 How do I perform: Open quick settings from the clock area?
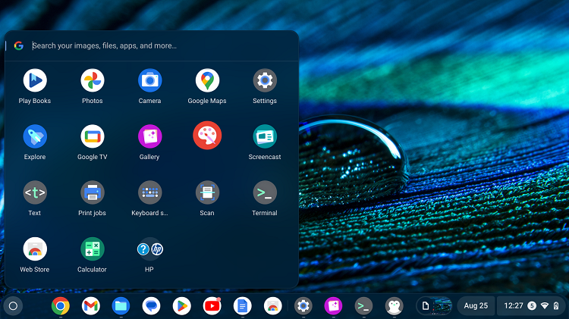point(530,305)
